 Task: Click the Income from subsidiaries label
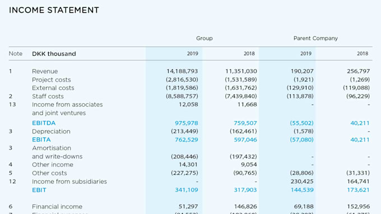(69, 182)
